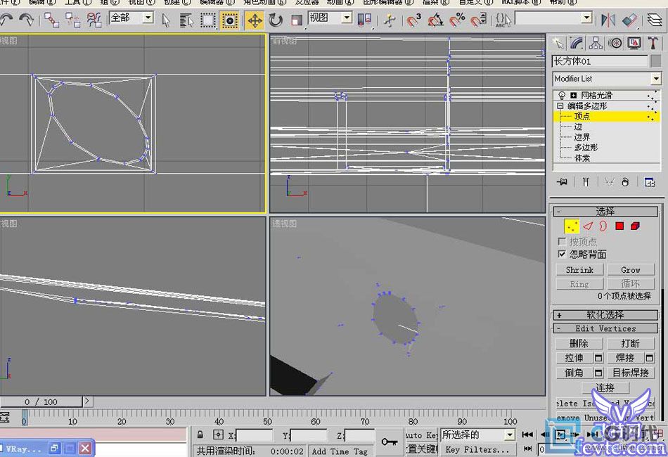The image size is (668, 457).
Task: Click the 删除 vertex button
Action: tap(579, 343)
